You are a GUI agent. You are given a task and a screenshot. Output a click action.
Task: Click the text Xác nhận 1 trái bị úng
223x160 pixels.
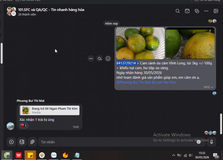point(37,120)
